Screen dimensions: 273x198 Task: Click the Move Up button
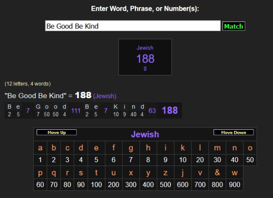click(57, 133)
